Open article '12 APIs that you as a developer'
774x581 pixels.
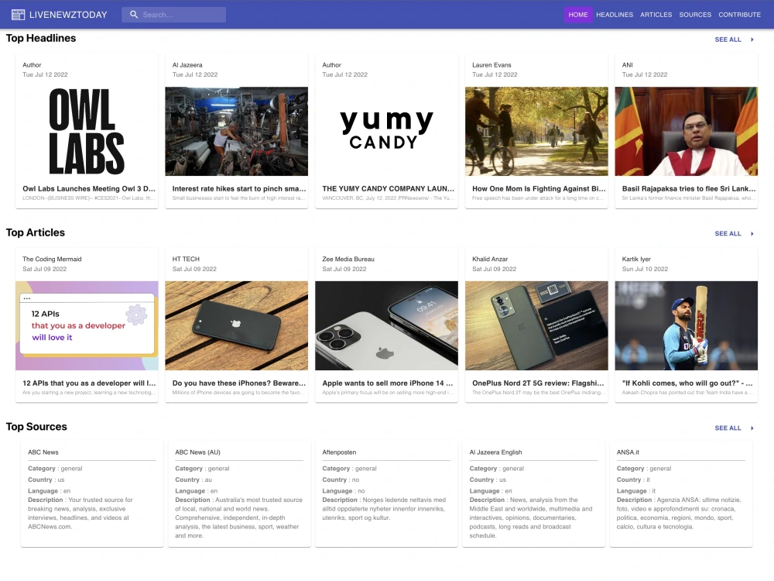pos(89,383)
